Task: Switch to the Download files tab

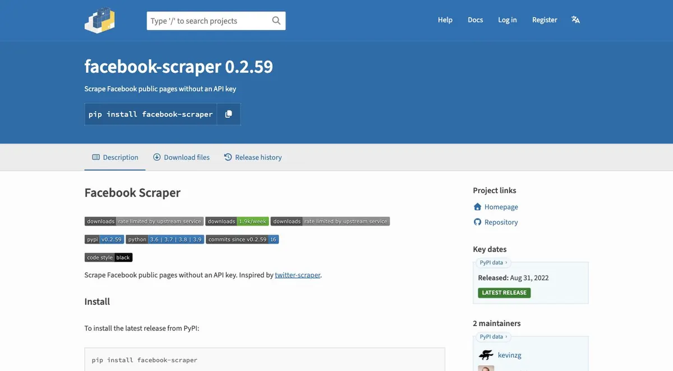Action: point(181,157)
